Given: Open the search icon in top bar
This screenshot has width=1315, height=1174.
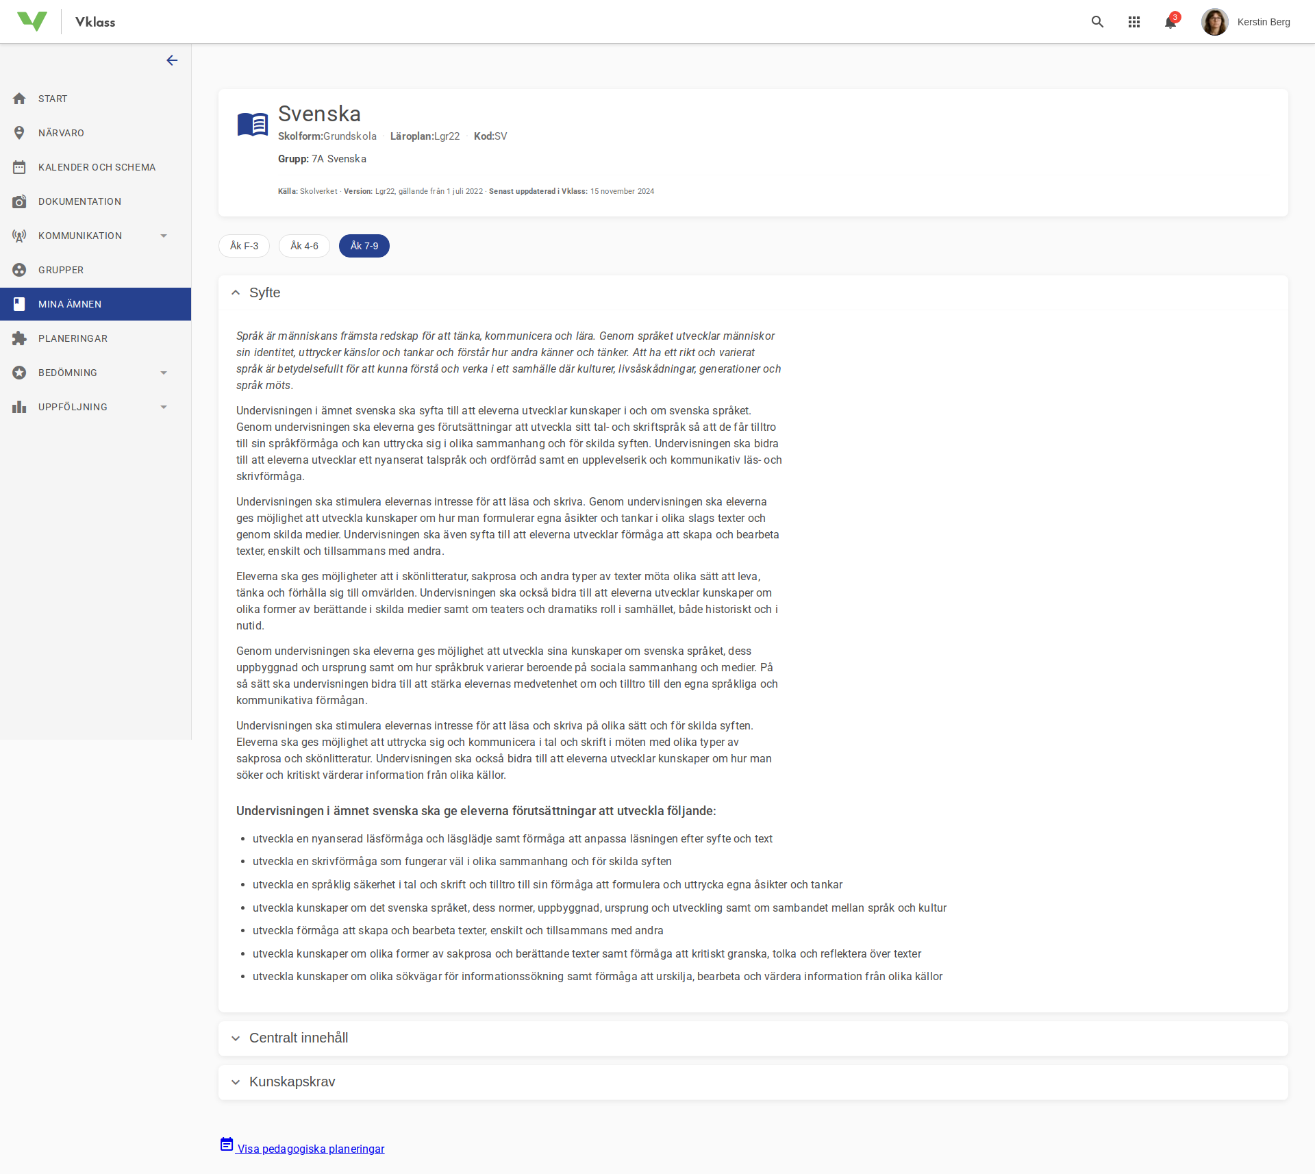Looking at the screenshot, I should point(1097,21).
